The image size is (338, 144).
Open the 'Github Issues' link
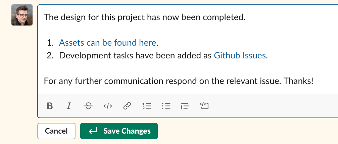tap(240, 55)
